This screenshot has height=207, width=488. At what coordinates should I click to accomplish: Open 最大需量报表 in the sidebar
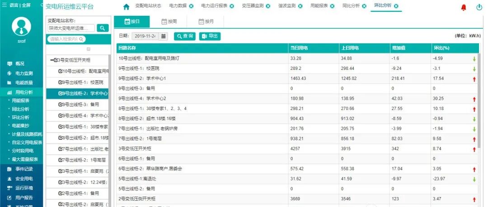click(25, 159)
